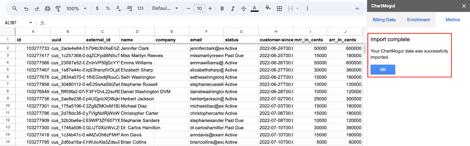The image size is (470, 146).
Task: Toggle italic formatting
Action: [233, 8]
